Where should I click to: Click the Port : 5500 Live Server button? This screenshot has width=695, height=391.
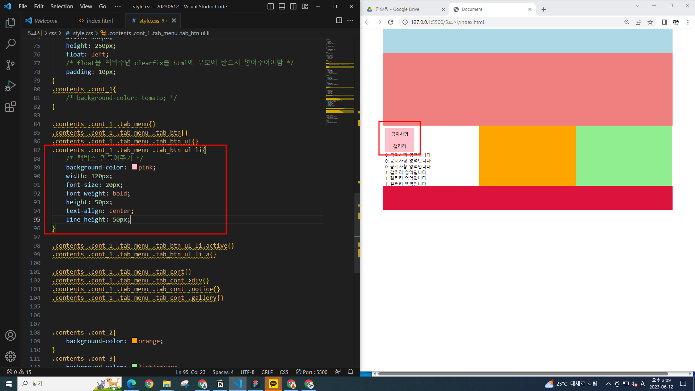click(312, 372)
